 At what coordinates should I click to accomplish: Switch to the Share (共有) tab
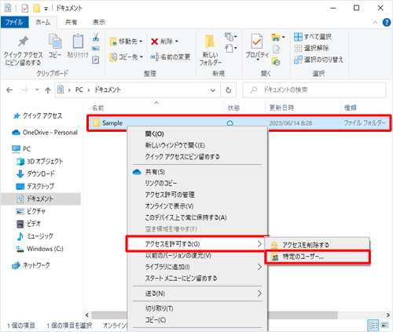coord(71,22)
